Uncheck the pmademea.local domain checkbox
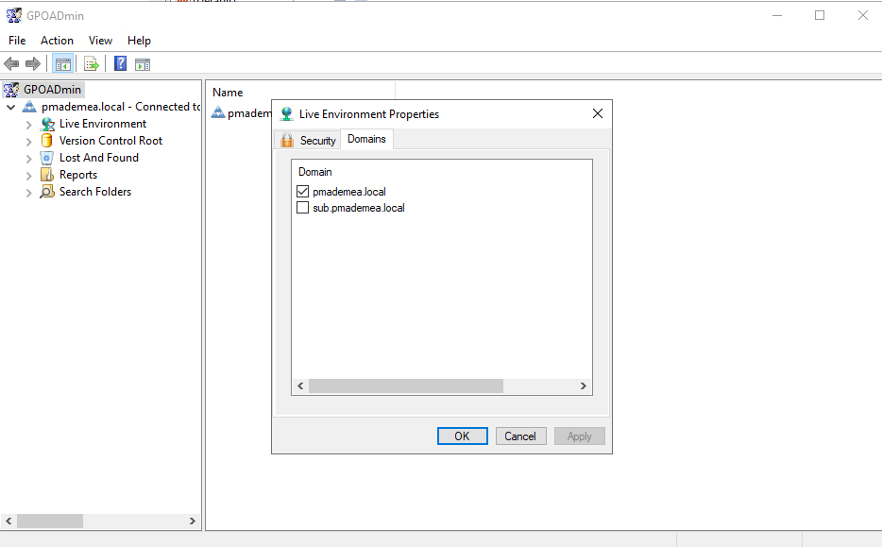The height and width of the screenshot is (547, 882). tap(303, 192)
